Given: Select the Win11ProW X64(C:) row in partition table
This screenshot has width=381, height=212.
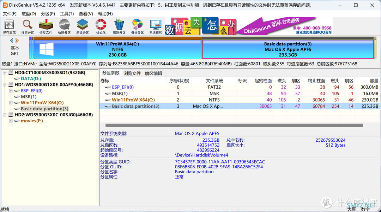Looking at the screenshot, I should [239, 100].
